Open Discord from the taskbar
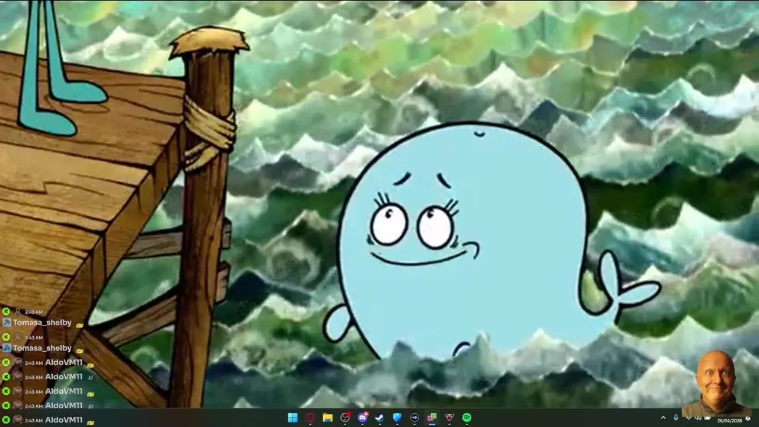The image size is (759, 427). 362,418
